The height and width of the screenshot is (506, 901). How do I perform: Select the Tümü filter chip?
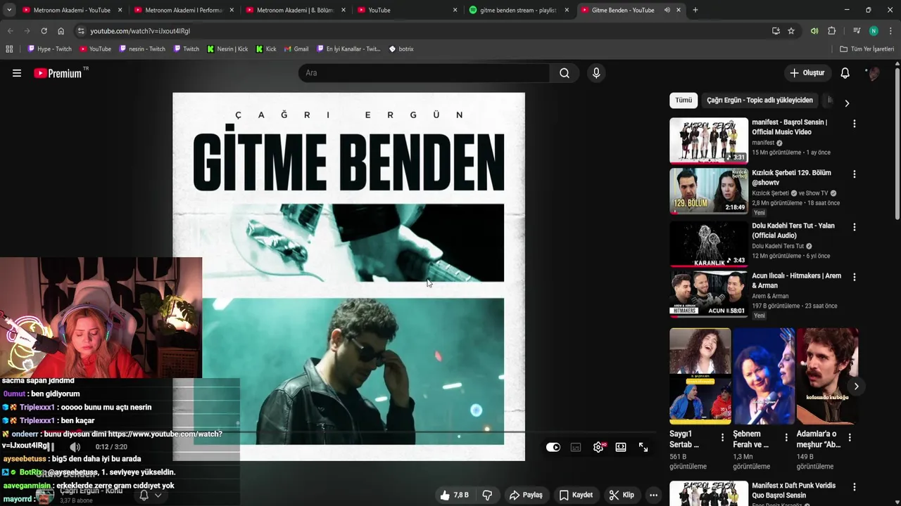coord(683,100)
